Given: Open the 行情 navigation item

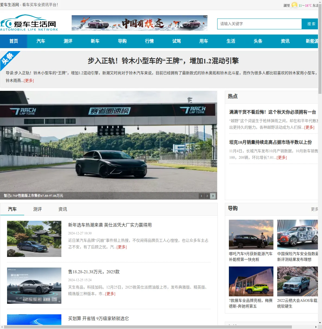Looking at the screenshot, I should click(x=149, y=41).
